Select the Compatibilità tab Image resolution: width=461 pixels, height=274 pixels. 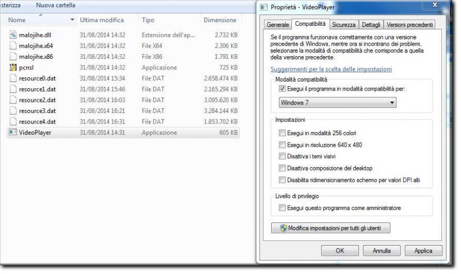click(310, 24)
